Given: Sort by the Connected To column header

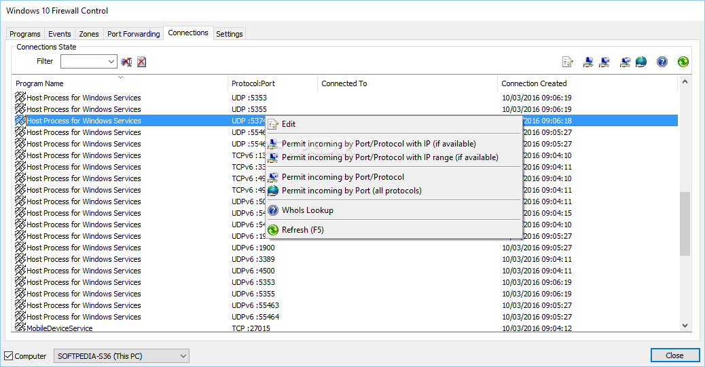Looking at the screenshot, I should 408,83.
